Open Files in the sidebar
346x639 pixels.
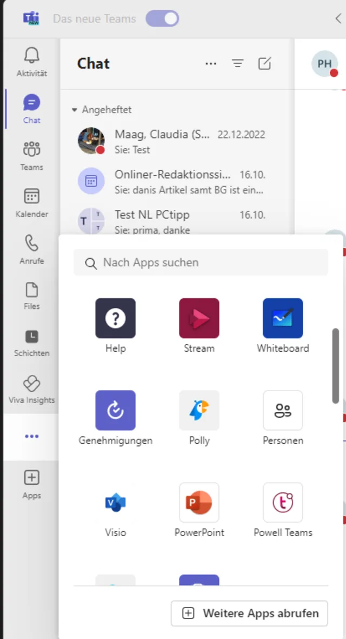(x=32, y=297)
